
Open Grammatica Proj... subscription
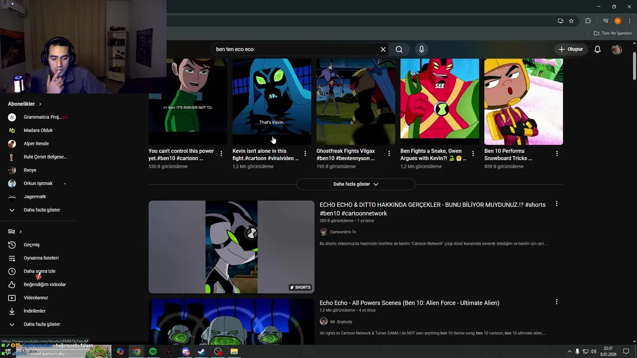click(38, 117)
